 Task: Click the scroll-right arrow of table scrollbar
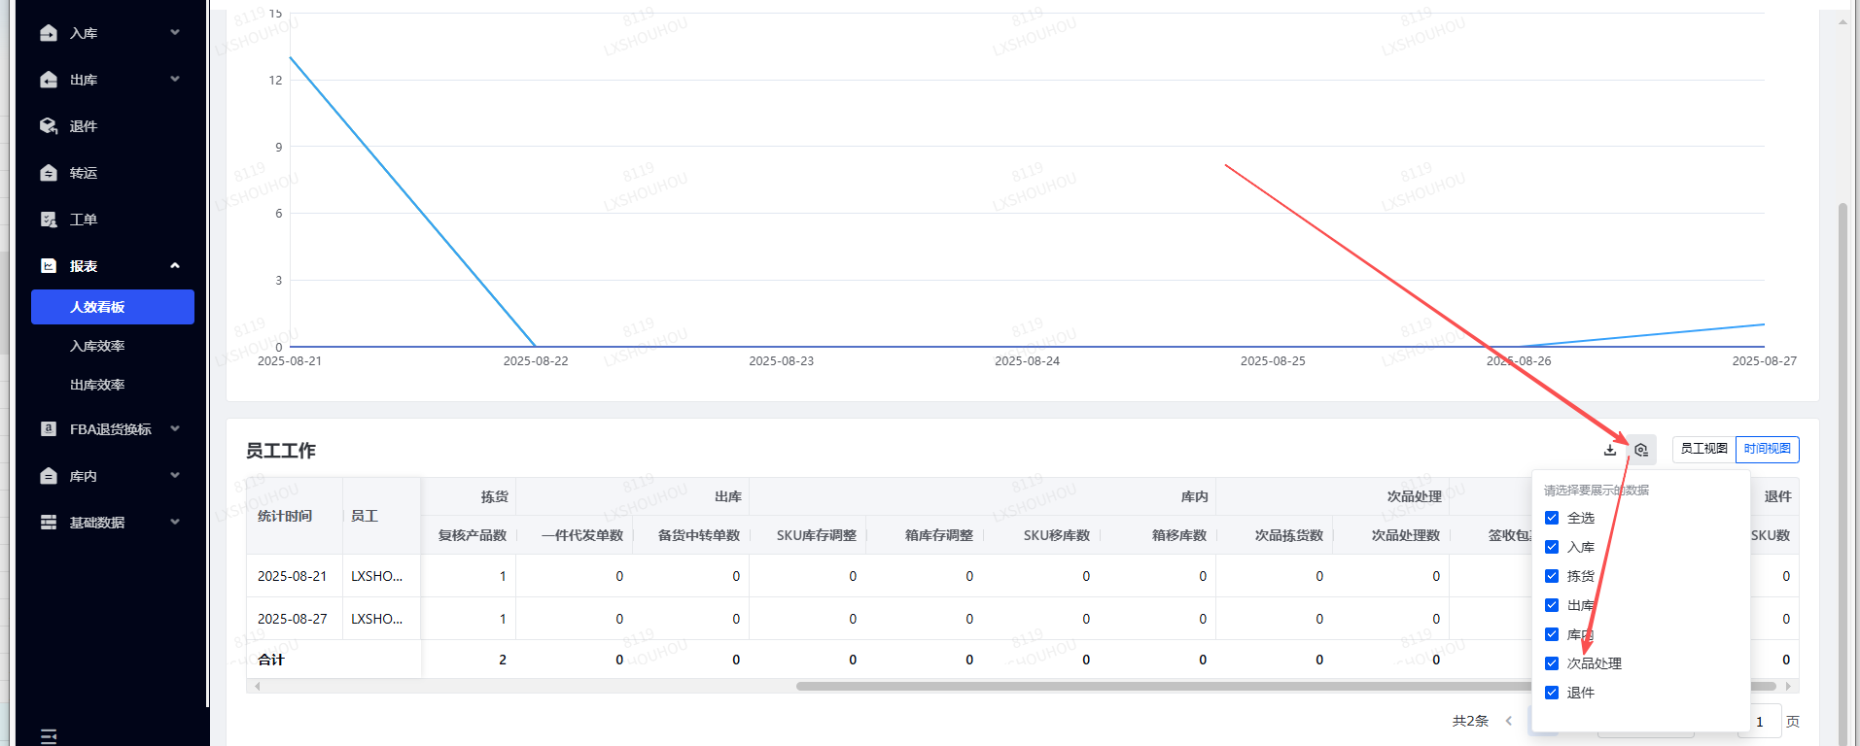(1788, 686)
